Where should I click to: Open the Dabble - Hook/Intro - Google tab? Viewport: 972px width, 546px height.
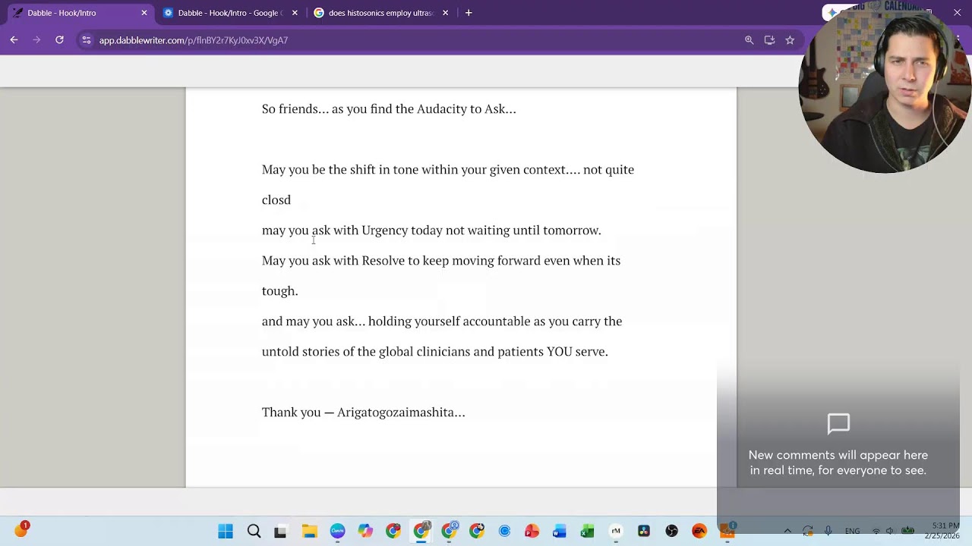tap(231, 13)
